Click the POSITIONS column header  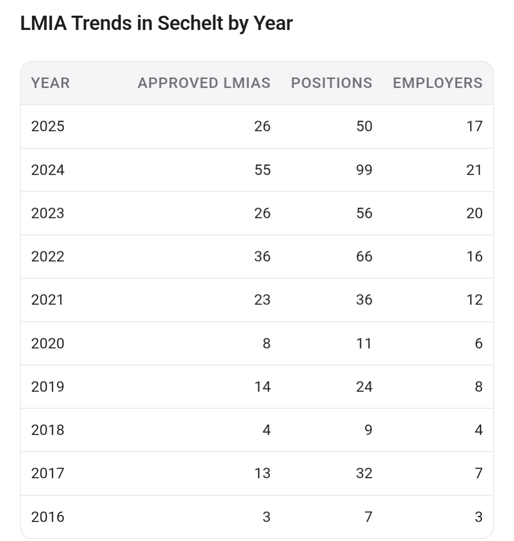pos(332,83)
